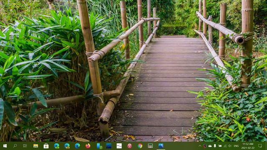Viewport: 267px width, 150px height.
Task: Open pink round taskbar app icon
Action: pyautogui.click(x=130, y=146)
